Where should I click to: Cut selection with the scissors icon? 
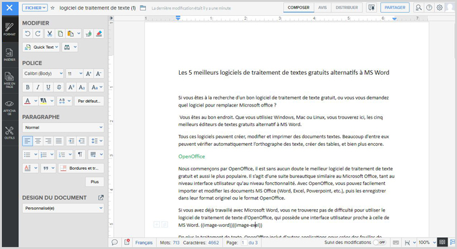coord(50,34)
